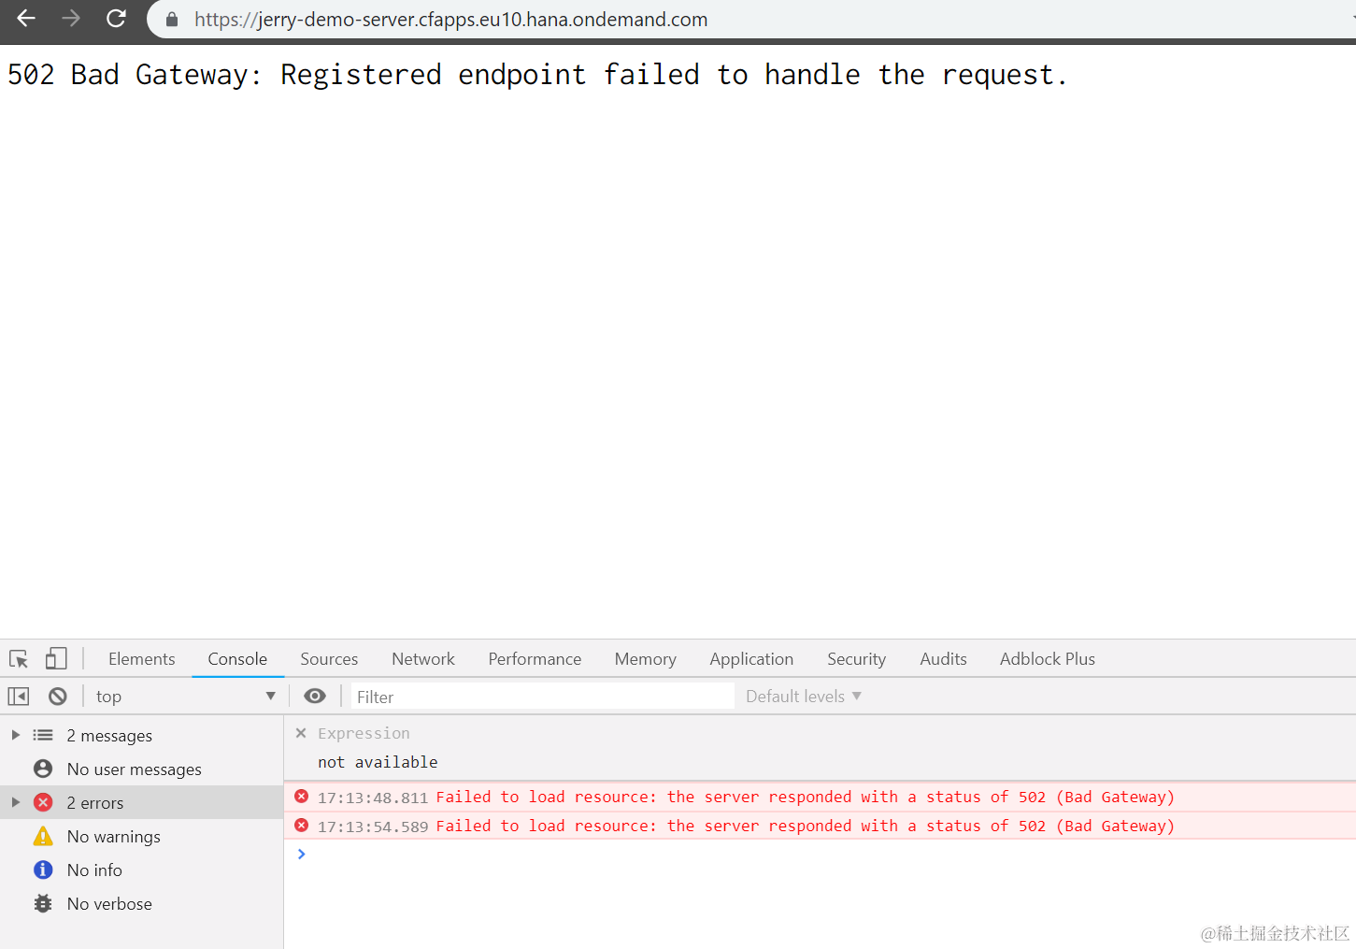Click the 502 Bad Gateway page text

click(537, 74)
